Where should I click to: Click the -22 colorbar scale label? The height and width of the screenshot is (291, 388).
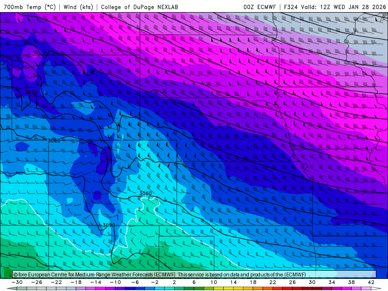coord(56,282)
